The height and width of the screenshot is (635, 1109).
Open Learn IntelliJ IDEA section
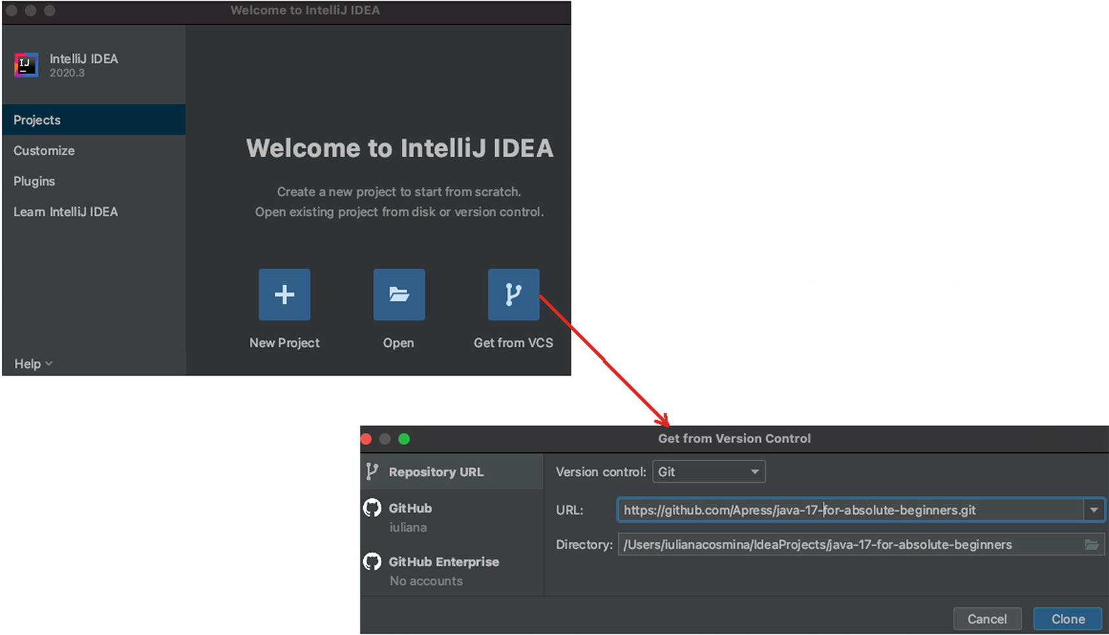(x=65, y=212)
